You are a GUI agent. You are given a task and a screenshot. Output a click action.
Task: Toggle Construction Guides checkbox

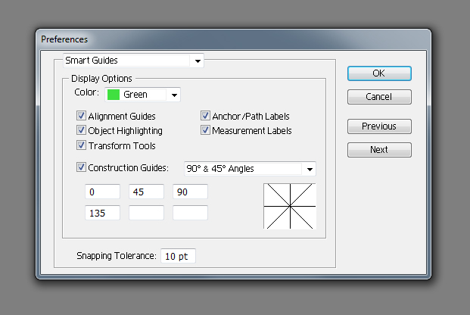click(x=82, y=168)
